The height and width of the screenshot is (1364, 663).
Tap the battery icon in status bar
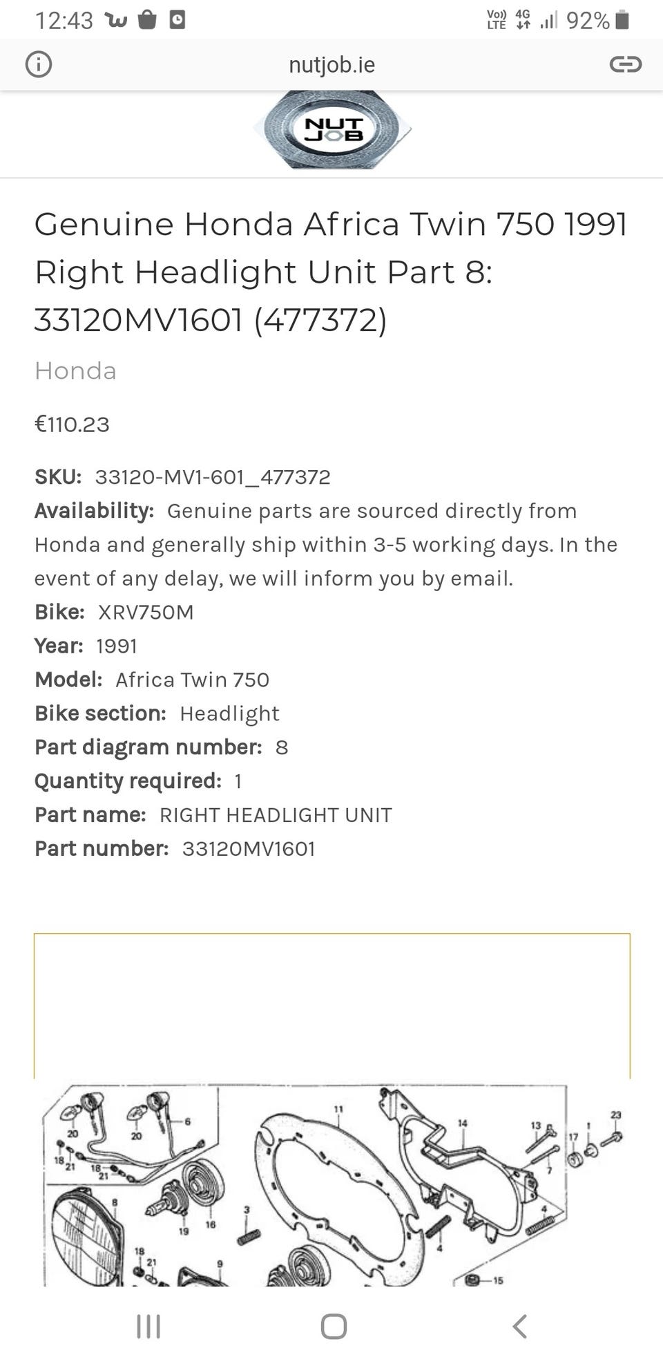click(x=622, y=20)
